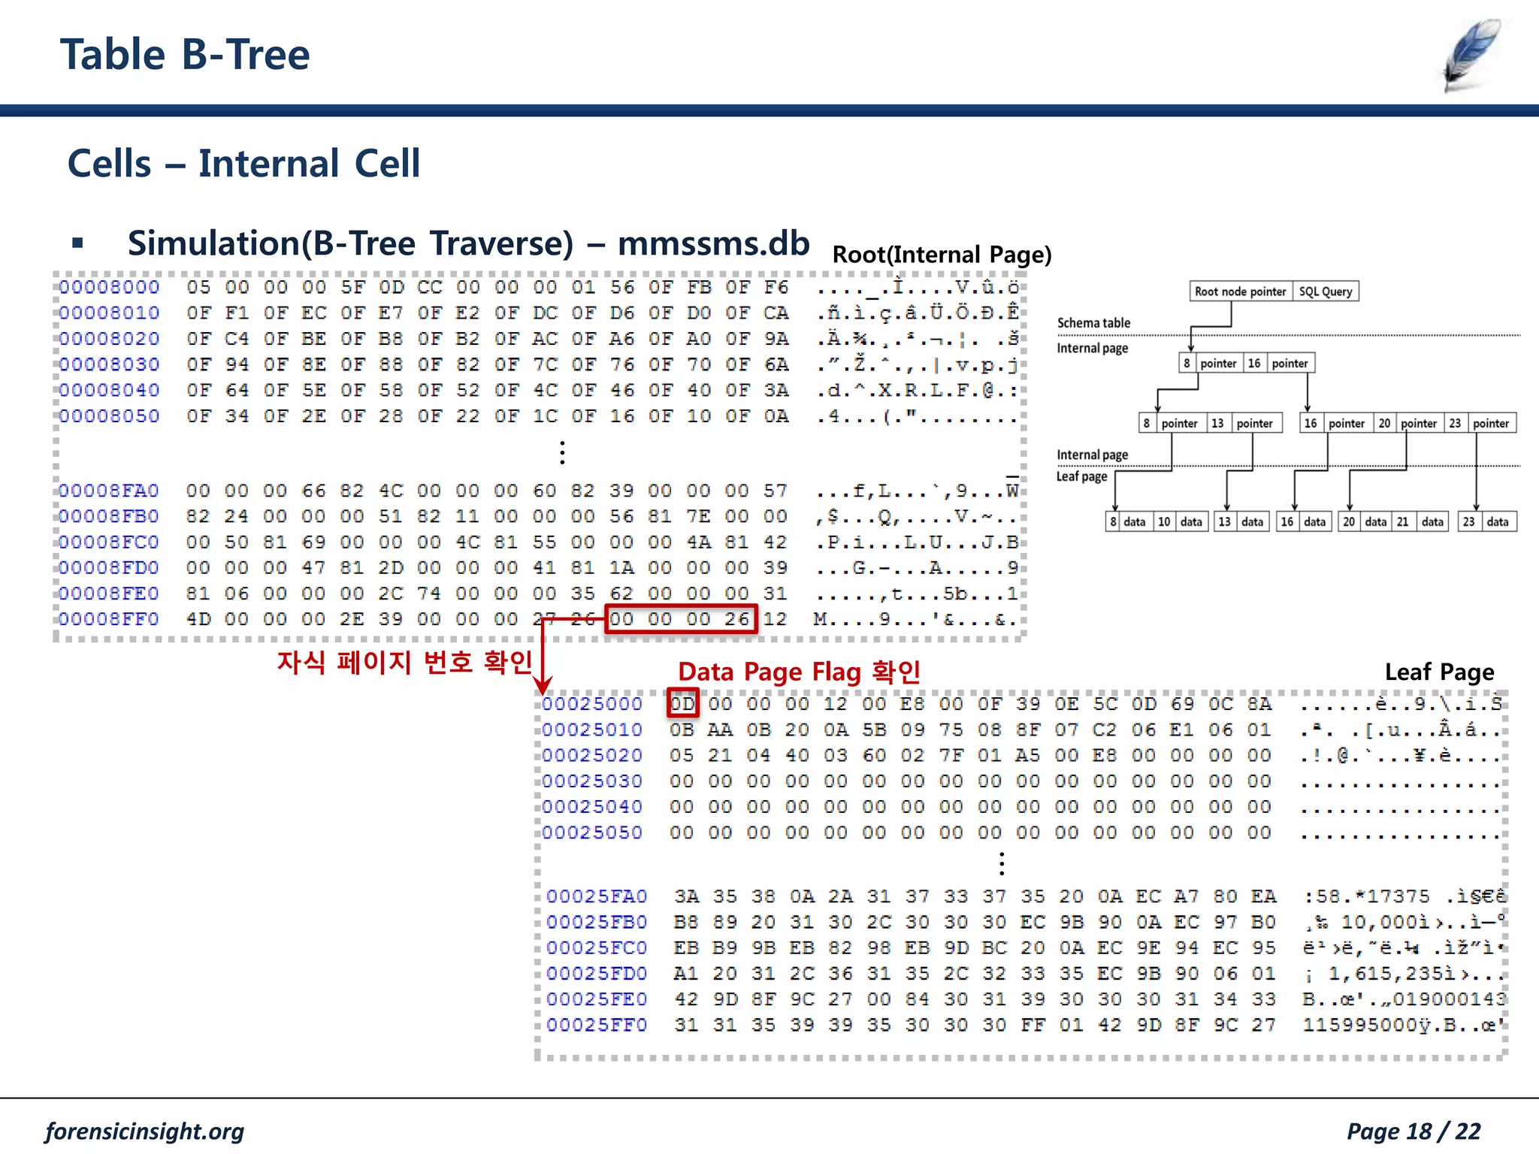
Task: Select hex offset 00025FF0
Action: click(597, 1025)
